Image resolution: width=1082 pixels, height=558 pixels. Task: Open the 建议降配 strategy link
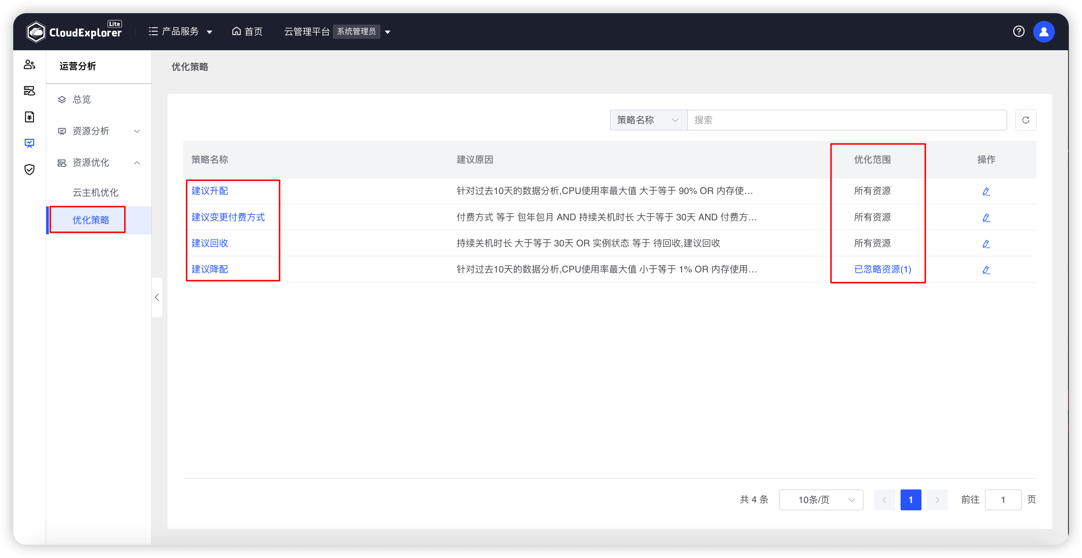[x=210, y=269]
